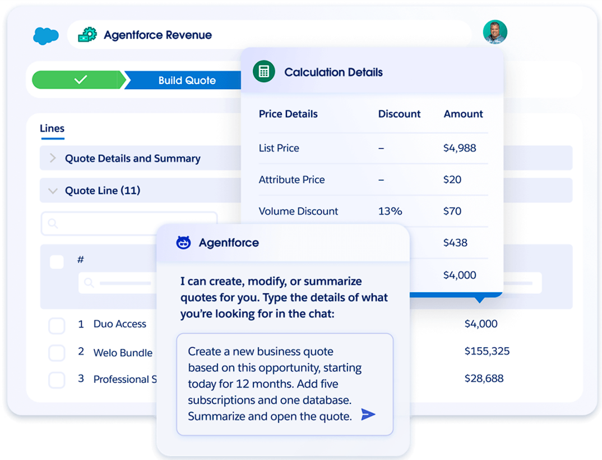602x460 pixels.
Task: Click the Agentforce panel title
Action: coord(229,243)
